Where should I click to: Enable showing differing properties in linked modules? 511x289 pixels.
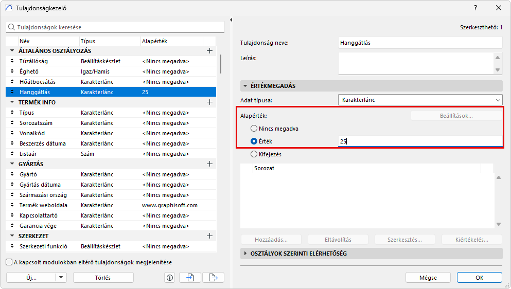[9, 262]
